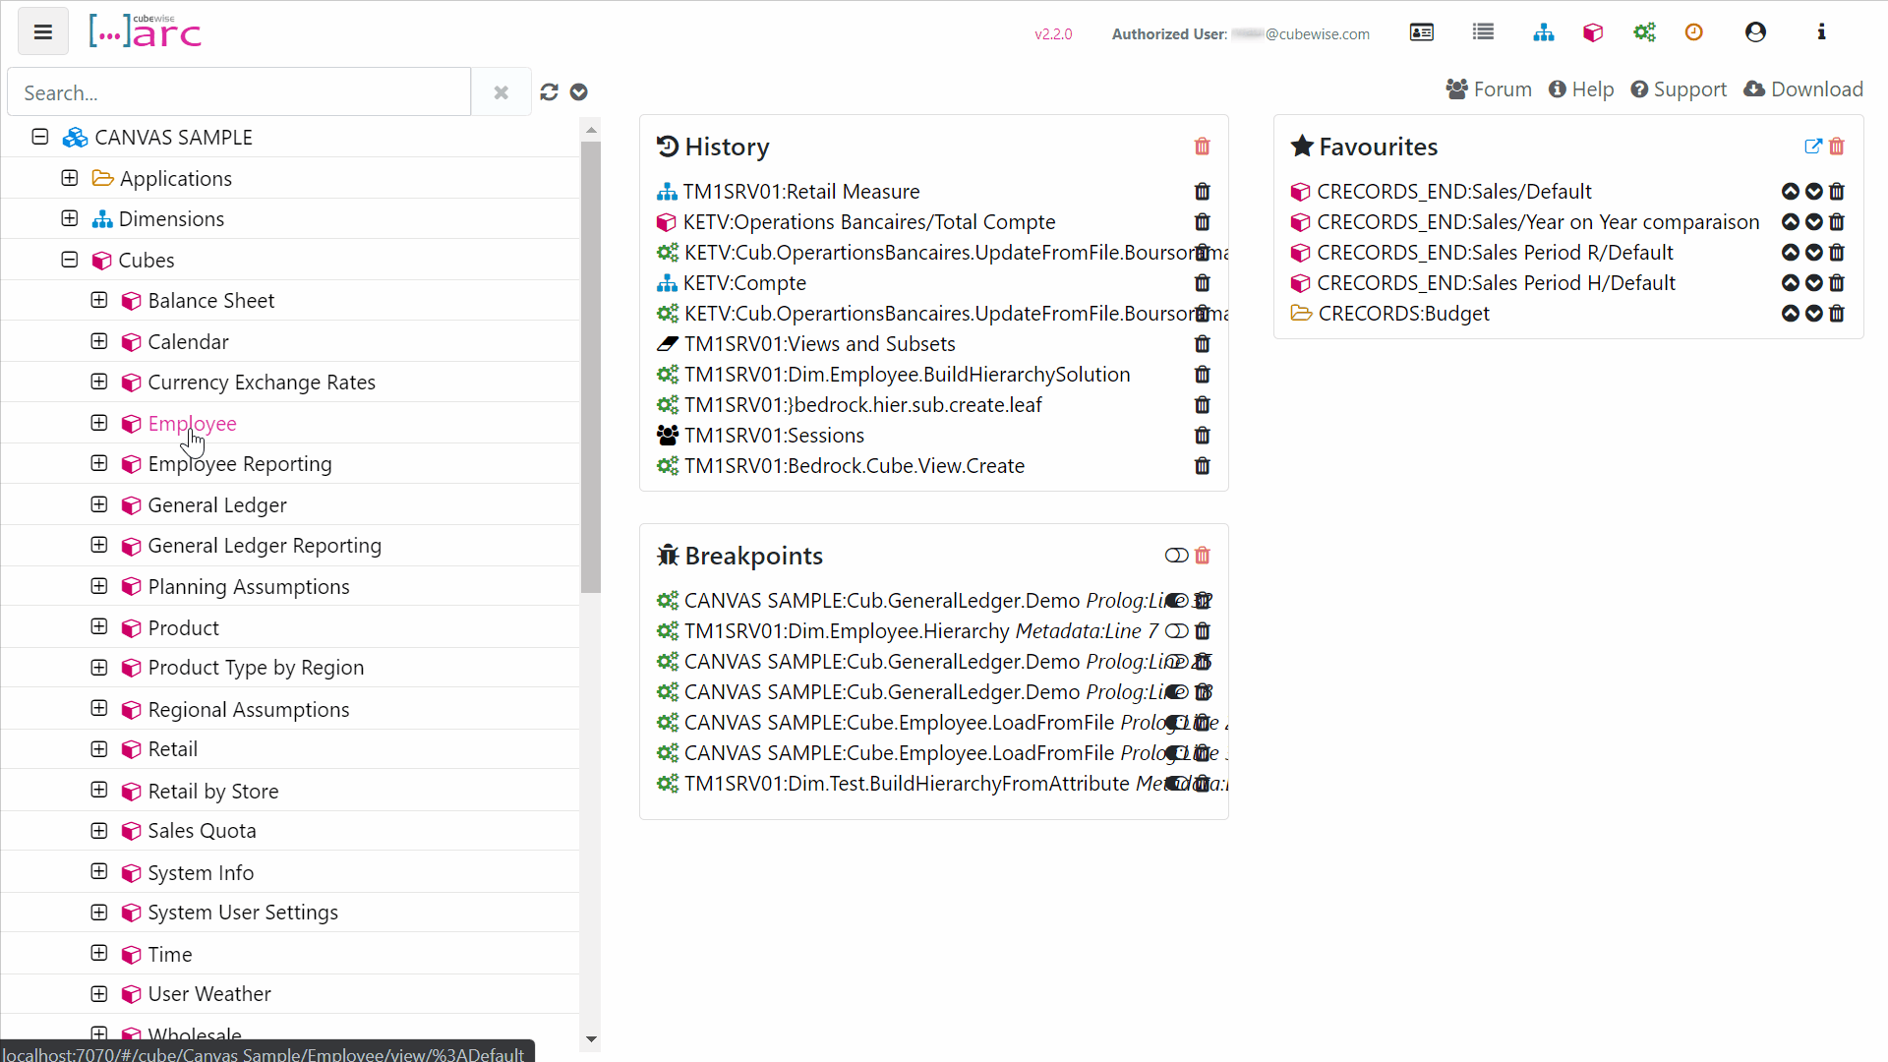Open the processes gears icon in header
Screen dimensions: 1888x1062
1644,32
